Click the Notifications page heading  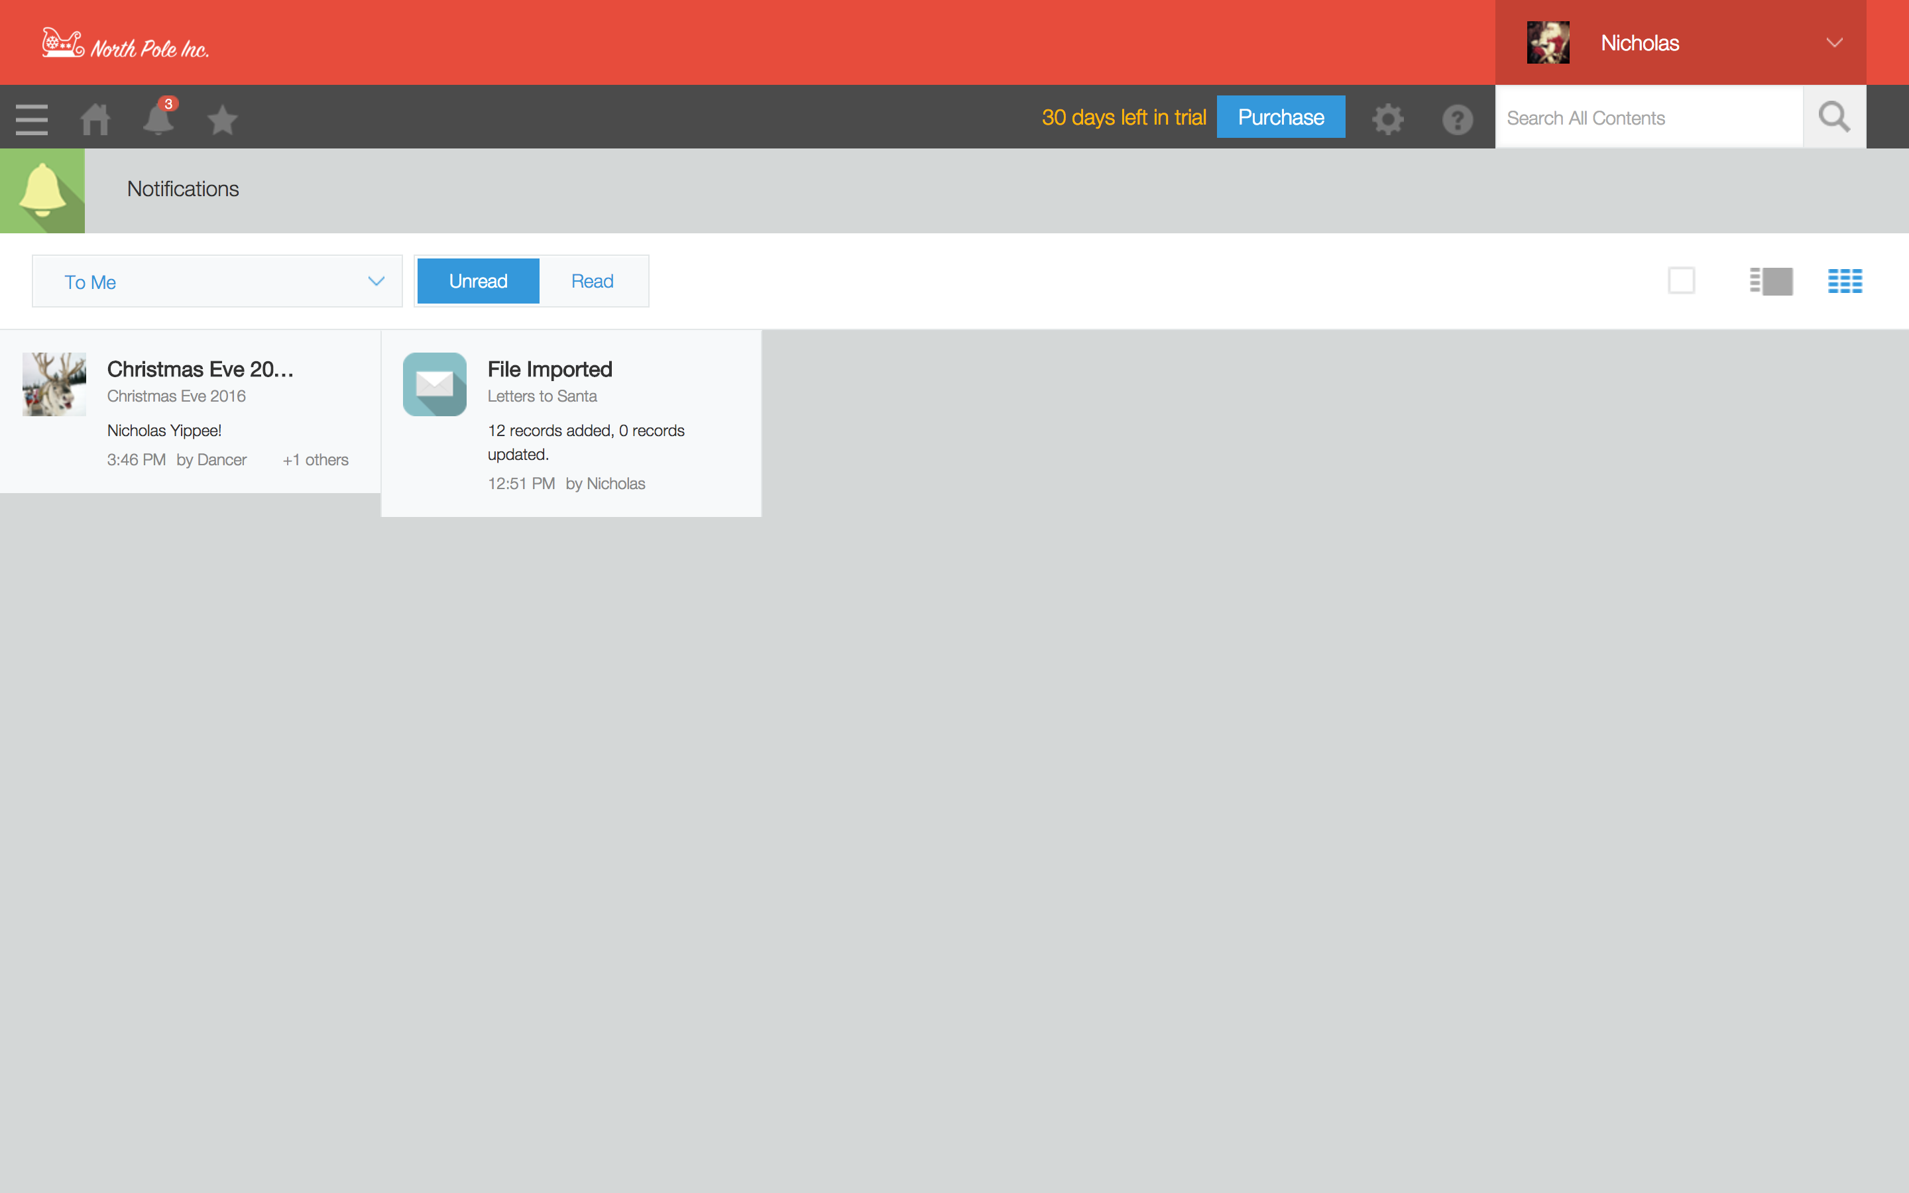point(183,189)
